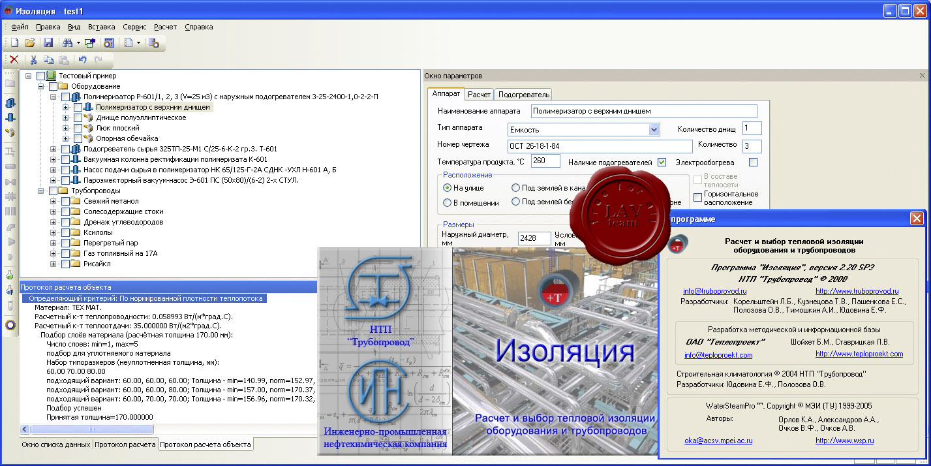Click the protocol pane horizontal scrollbar thumb

91,429
